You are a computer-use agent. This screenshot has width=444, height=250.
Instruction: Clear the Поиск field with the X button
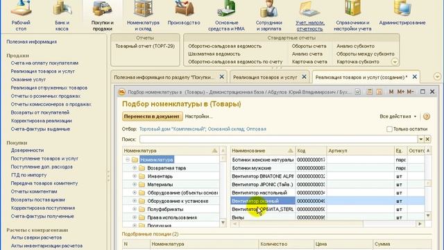[427, 139]
